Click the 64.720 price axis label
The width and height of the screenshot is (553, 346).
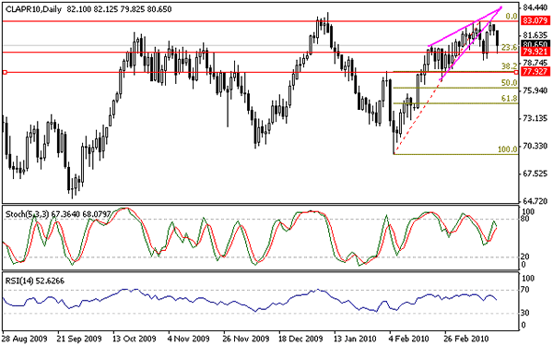click(535, 201)
